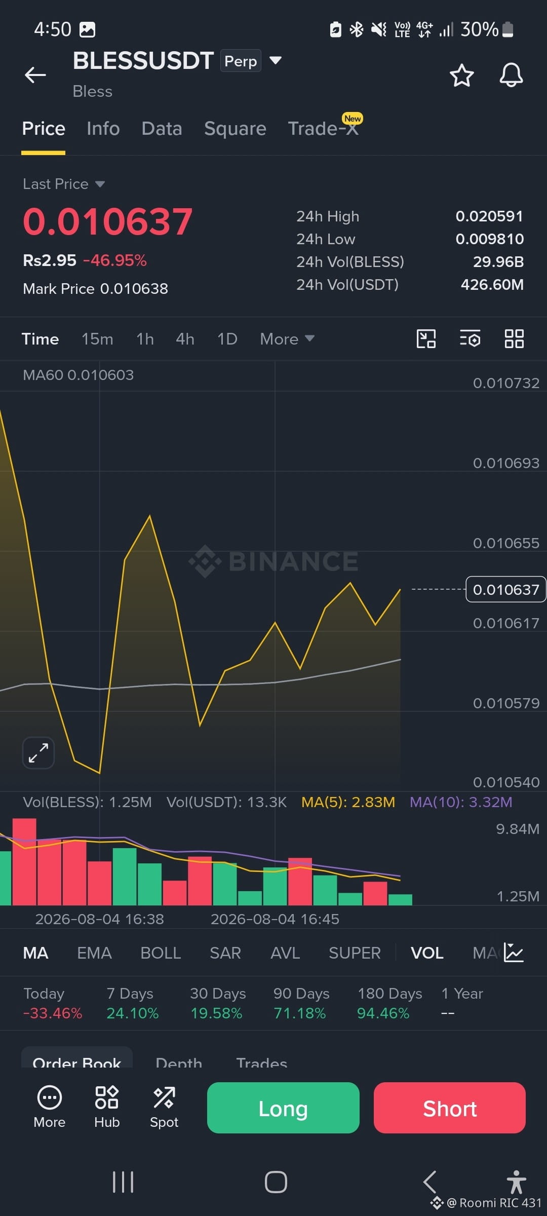Tap the 7 Days 24.10% performance
Viewport: 547px width, 1216px height.
tap(132, 1003)
